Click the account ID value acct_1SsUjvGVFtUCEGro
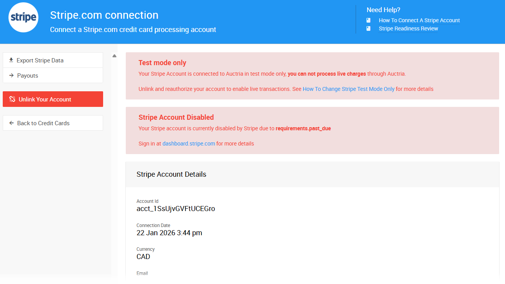The height and width of the screenshot is (284, 505). coord(176,209)
